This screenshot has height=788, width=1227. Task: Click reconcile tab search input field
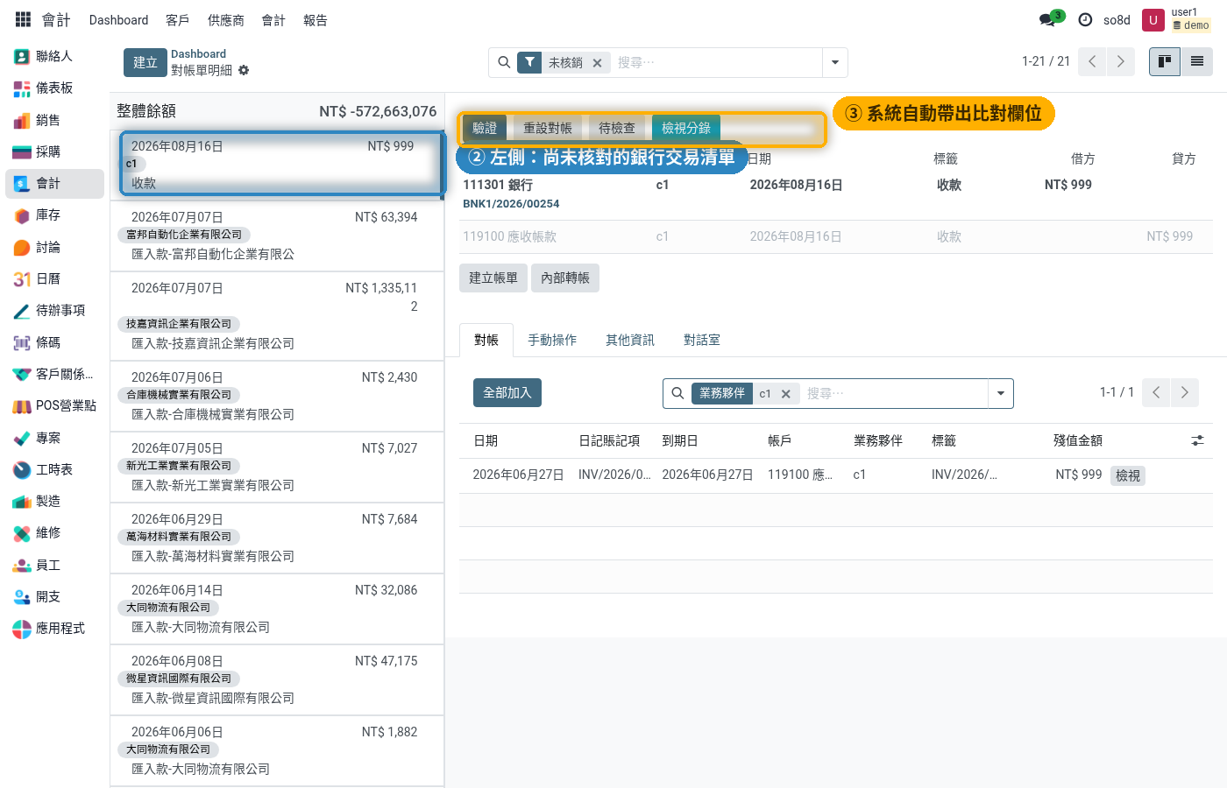(x=894, y=394)
